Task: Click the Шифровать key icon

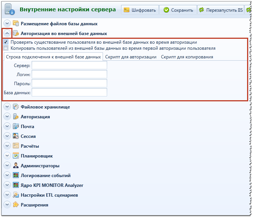Action: point(126,10)
